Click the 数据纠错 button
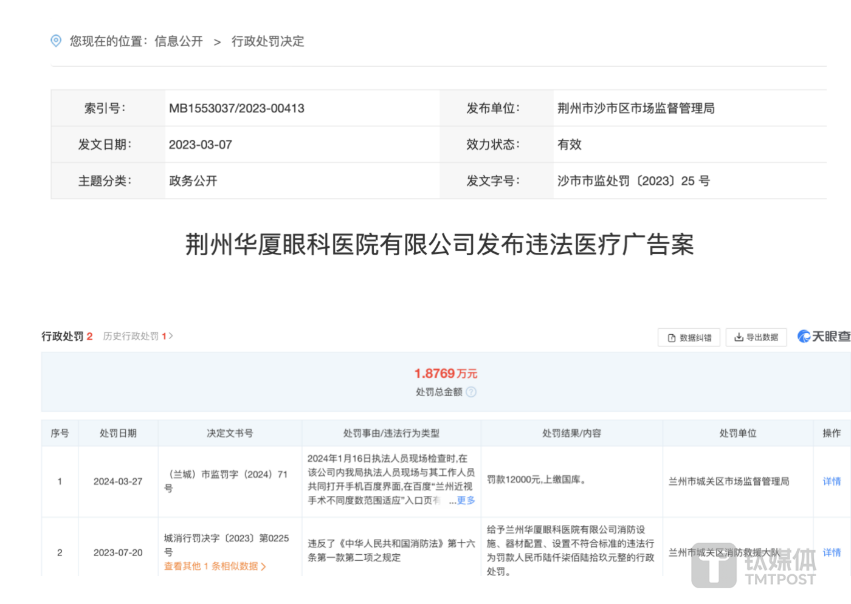Screen dimensions: 851x604 [x=689, y=337]
